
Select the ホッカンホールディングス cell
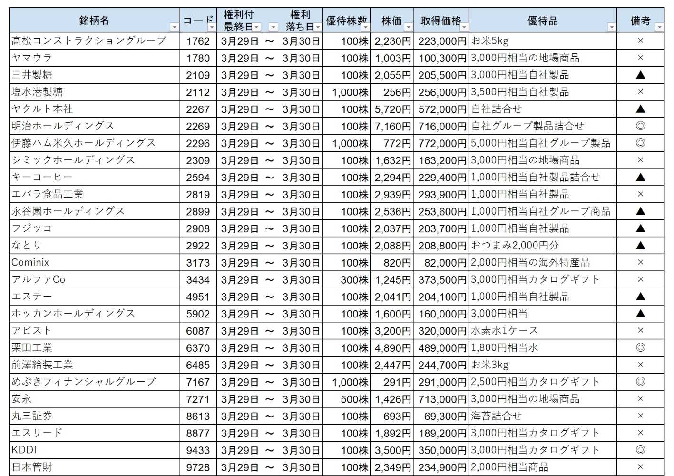pos(94,314)
